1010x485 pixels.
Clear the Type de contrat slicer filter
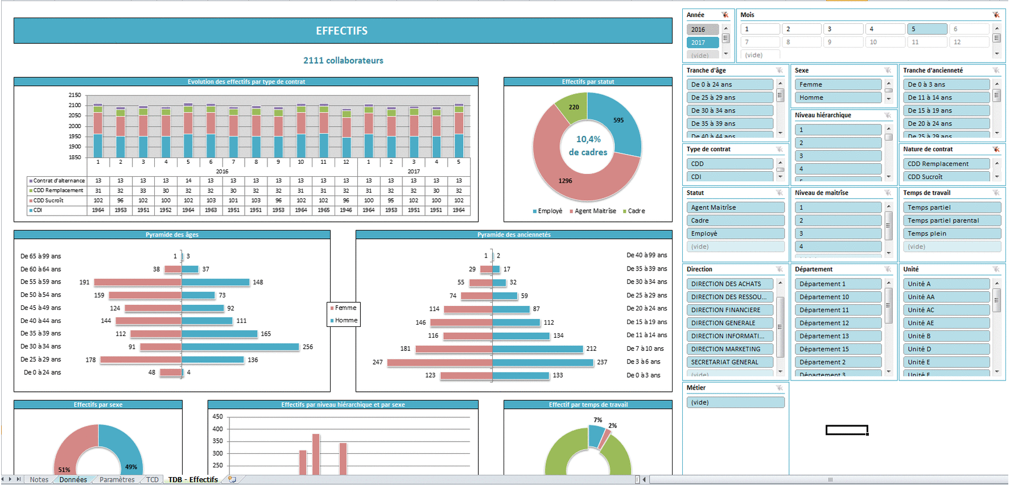pos(780,150)
